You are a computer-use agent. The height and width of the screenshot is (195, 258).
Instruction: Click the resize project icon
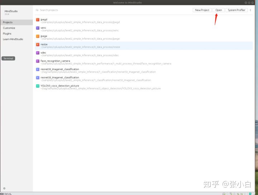click(x=38, y=44)
